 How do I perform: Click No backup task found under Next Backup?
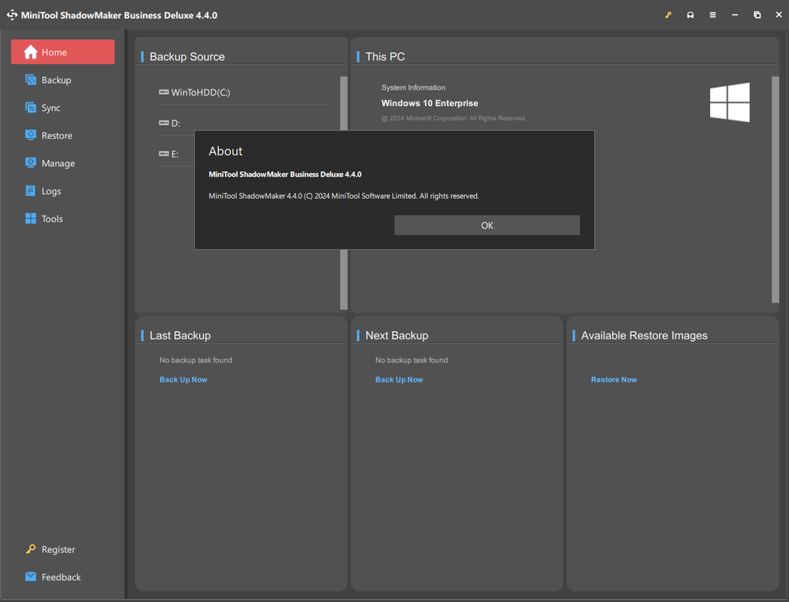(x=411, y=360)
